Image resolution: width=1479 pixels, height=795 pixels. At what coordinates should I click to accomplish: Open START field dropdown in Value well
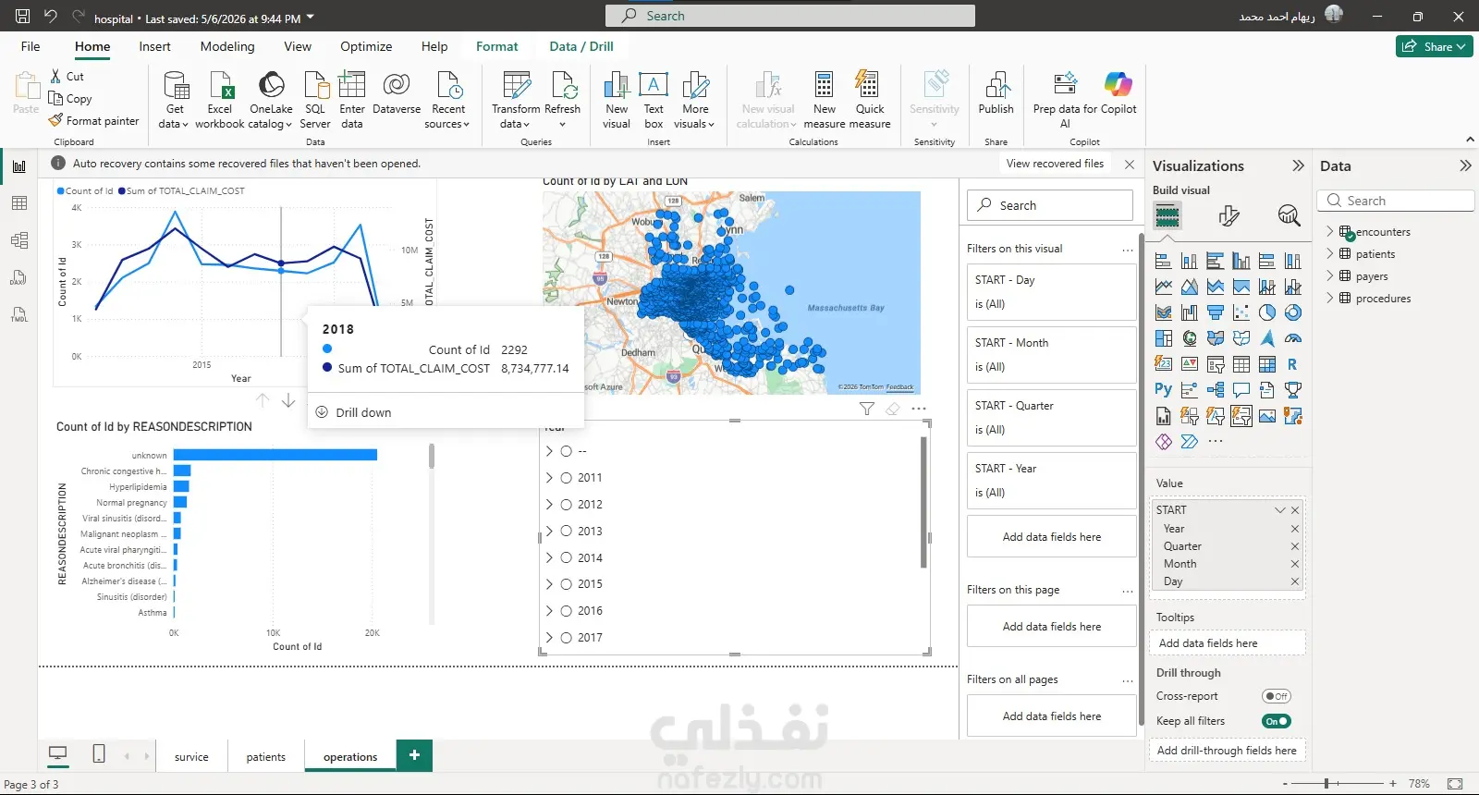point(1280,510)
